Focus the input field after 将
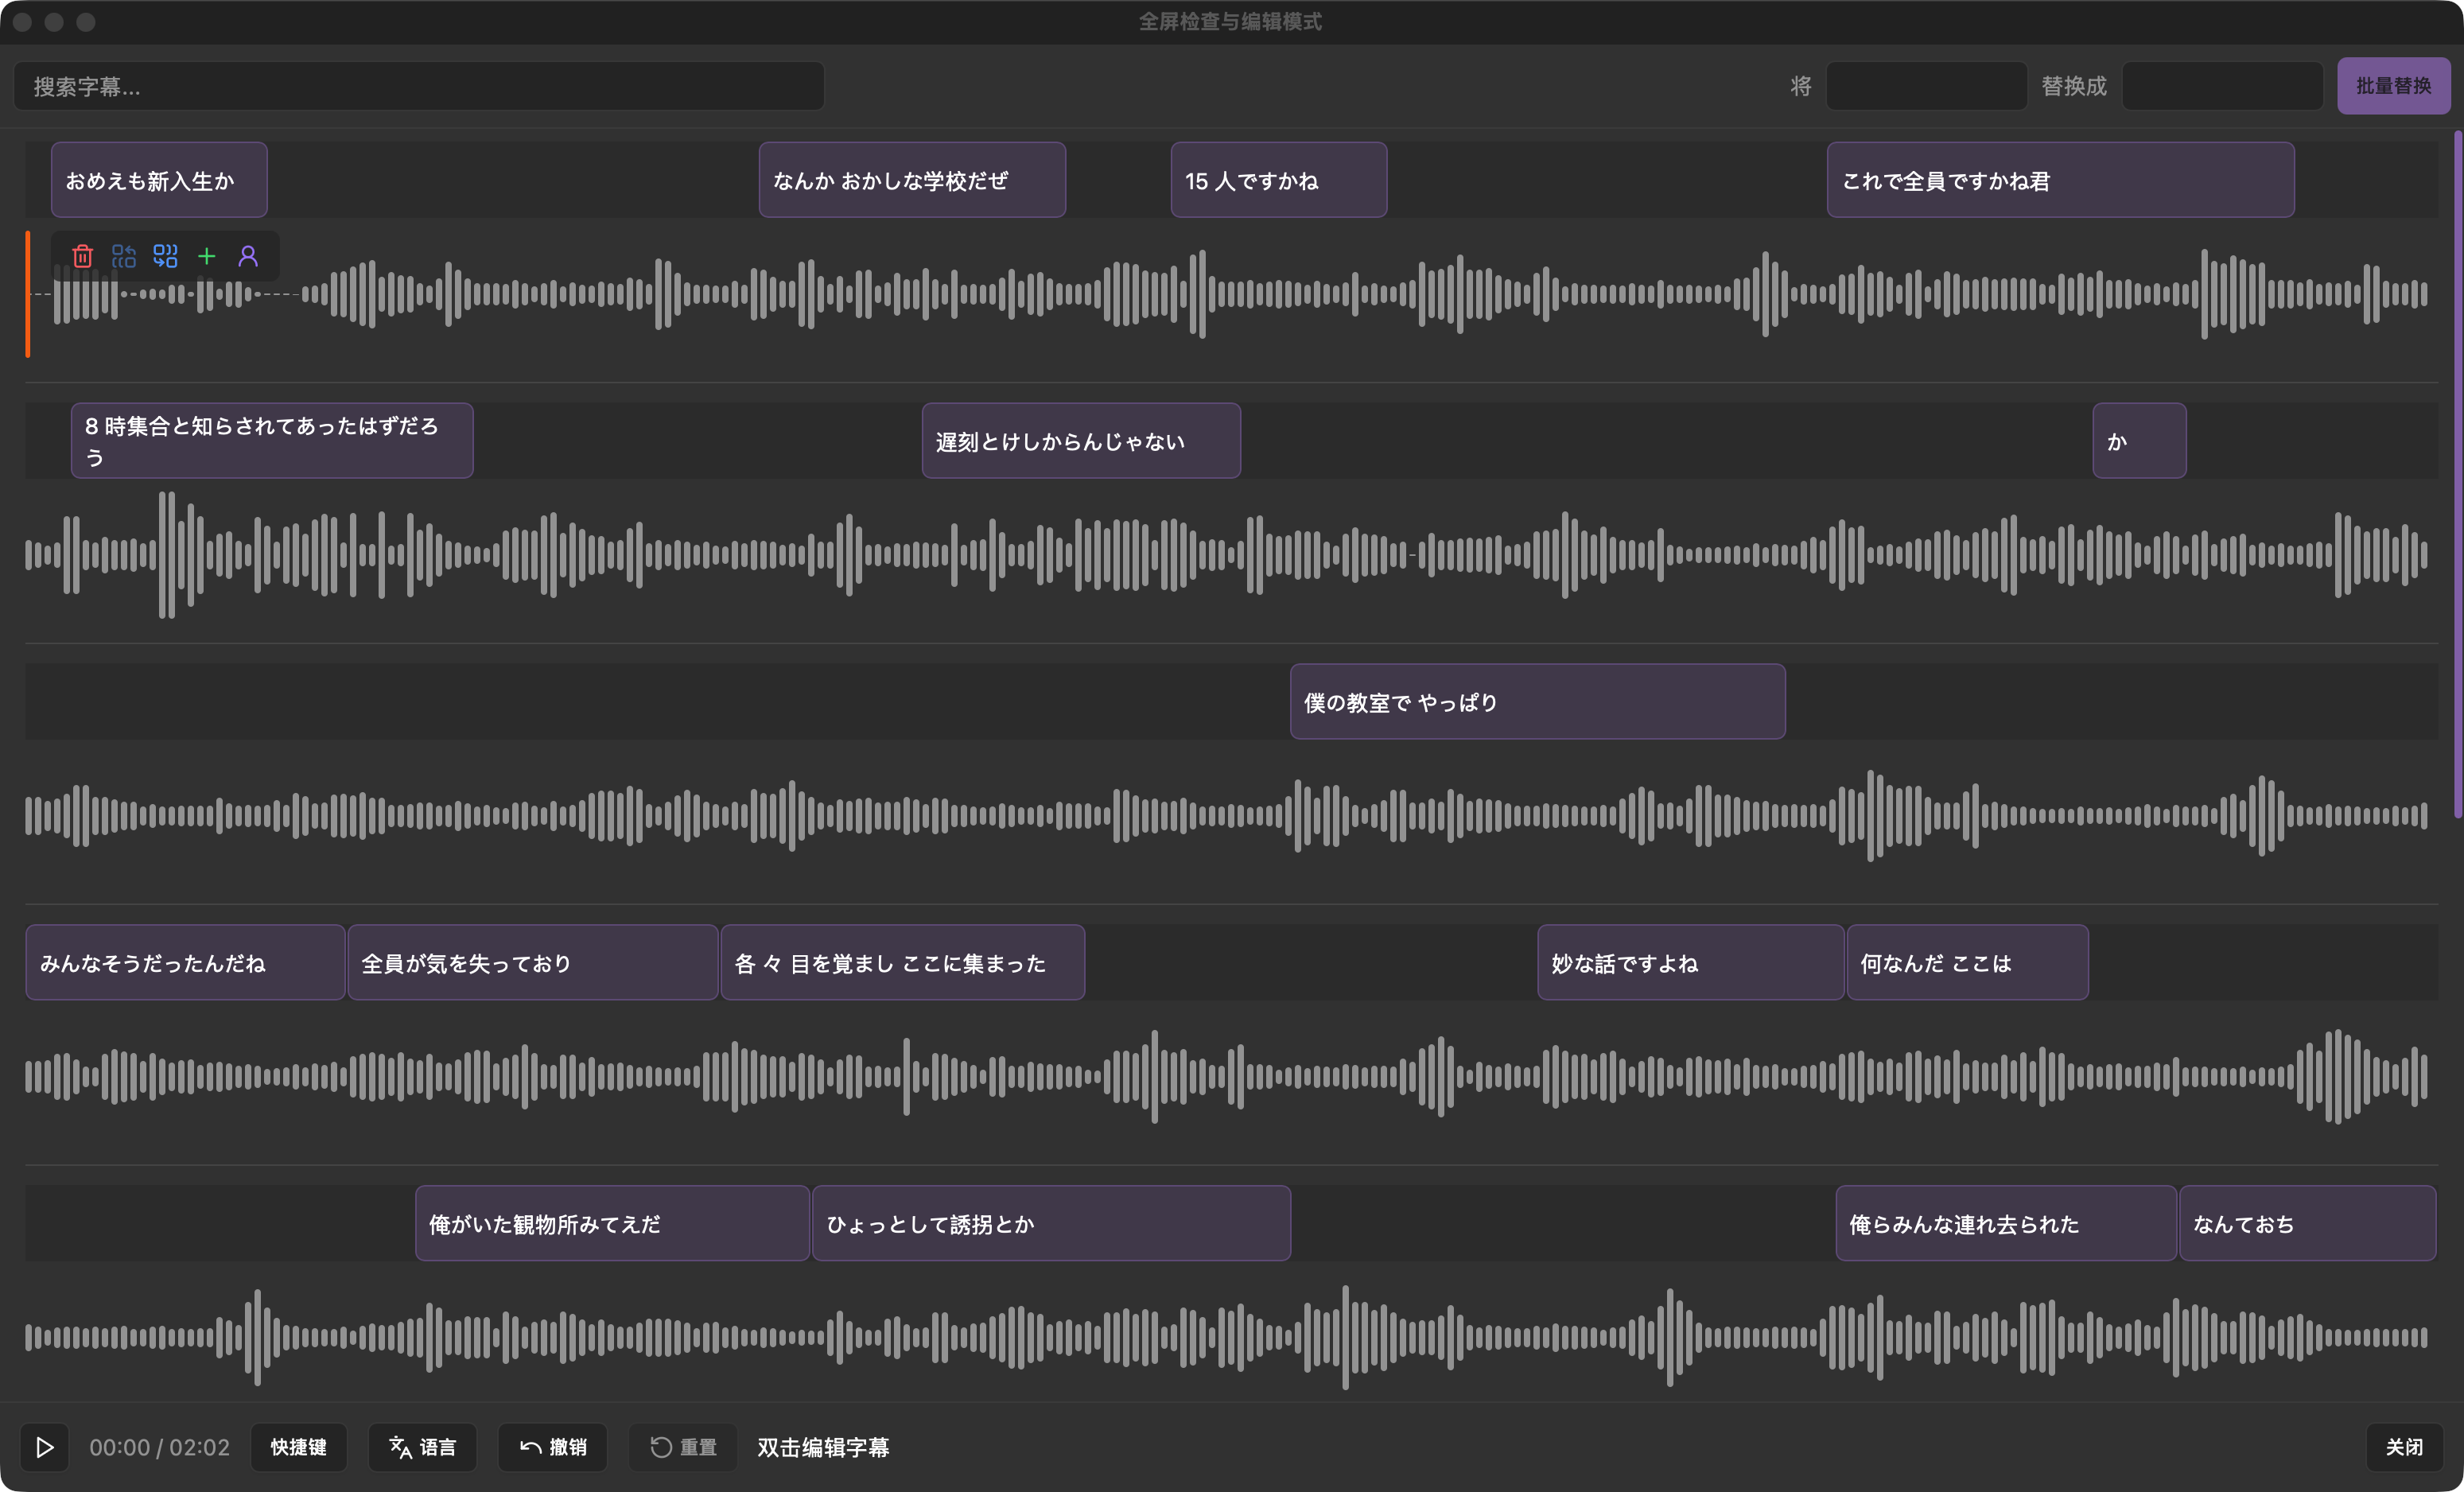This screenshot has height=1492, width=2464. (1926, 86)
